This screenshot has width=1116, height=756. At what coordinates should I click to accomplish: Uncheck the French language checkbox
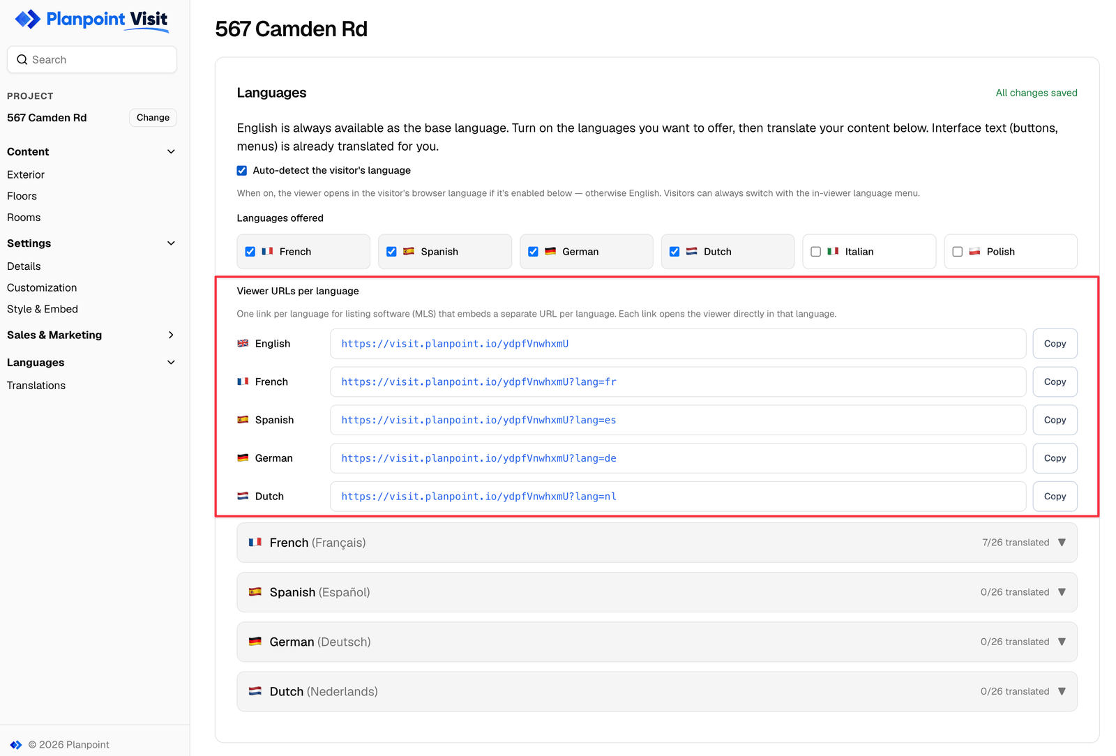click(x=250, y=252)
